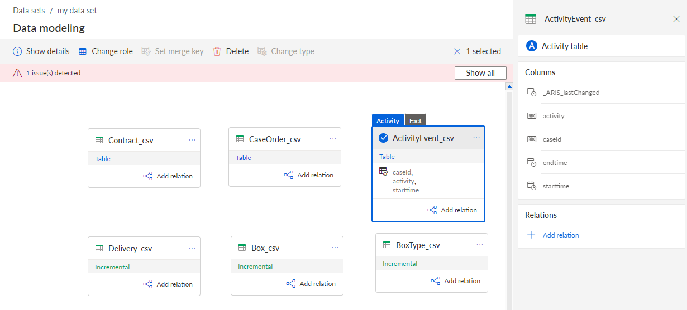This screenshot has height=310, width=687.
Task: Click my data set breadcrumb
Action: tap(77, 11)
